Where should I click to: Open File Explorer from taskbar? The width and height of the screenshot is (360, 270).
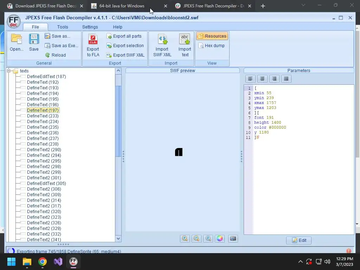(27, 262)
